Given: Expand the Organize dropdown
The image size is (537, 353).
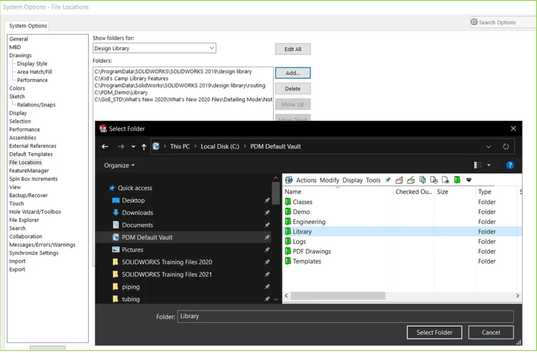Looking at the screenshot, I should [x=119, y=166].
